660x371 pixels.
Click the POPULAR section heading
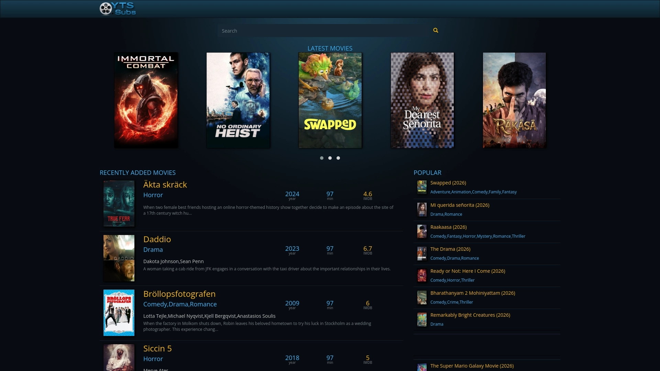click(427, 173)
